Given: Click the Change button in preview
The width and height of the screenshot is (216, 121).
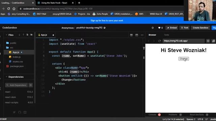Looking at the screenshot, I should (184, 59).
